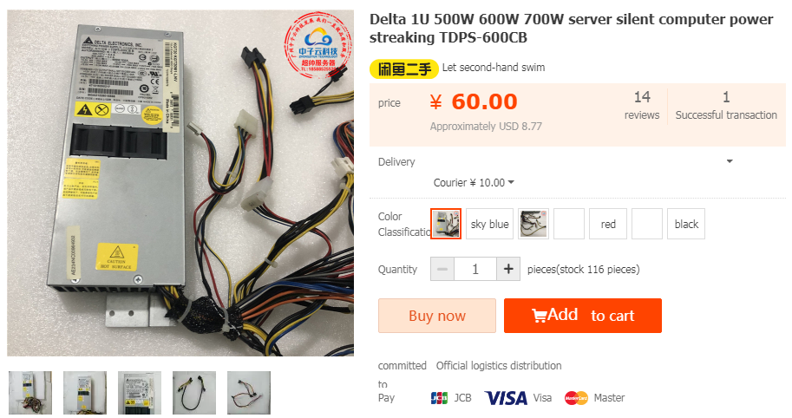Select the black color option
The height and width of the screenshot is (418, 792).
tap(686, 224)
